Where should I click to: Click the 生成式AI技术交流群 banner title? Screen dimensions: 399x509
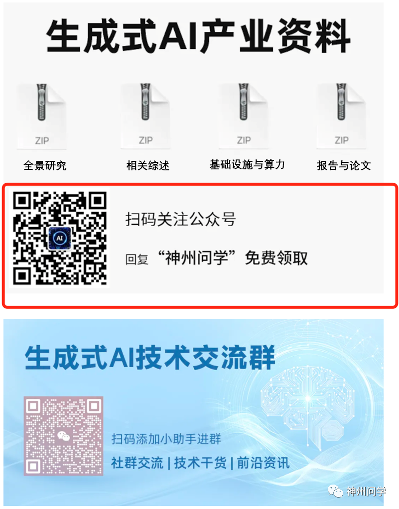point(150,358)
